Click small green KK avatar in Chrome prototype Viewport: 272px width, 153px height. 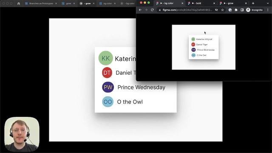pos(193,39)
